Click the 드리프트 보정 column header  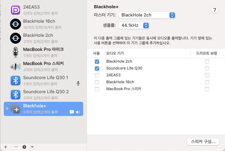click(206, 53)
